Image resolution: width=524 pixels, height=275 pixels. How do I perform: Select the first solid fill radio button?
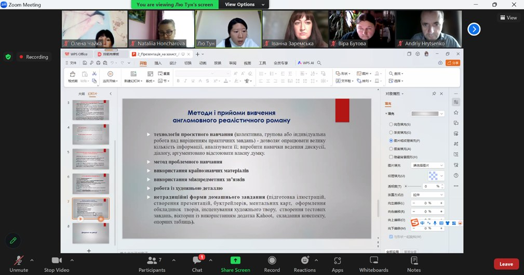point(391,125)
